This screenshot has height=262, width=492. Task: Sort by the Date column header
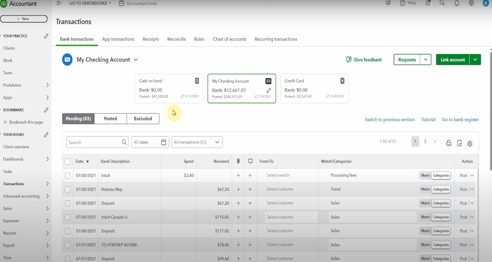[82, 161]
